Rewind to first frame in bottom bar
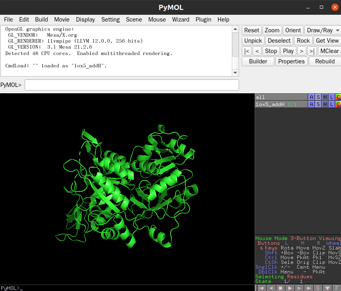The width and height of the screenshot is (341, 291). (x=262, y=288)
